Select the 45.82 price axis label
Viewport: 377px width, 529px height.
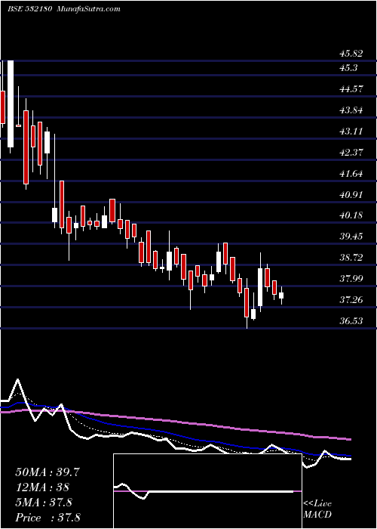[351, 54]
